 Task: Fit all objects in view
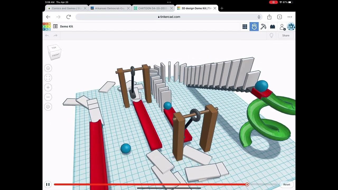coord(48,78)
